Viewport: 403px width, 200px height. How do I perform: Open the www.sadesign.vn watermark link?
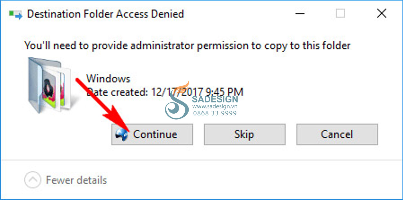[215, 106]
